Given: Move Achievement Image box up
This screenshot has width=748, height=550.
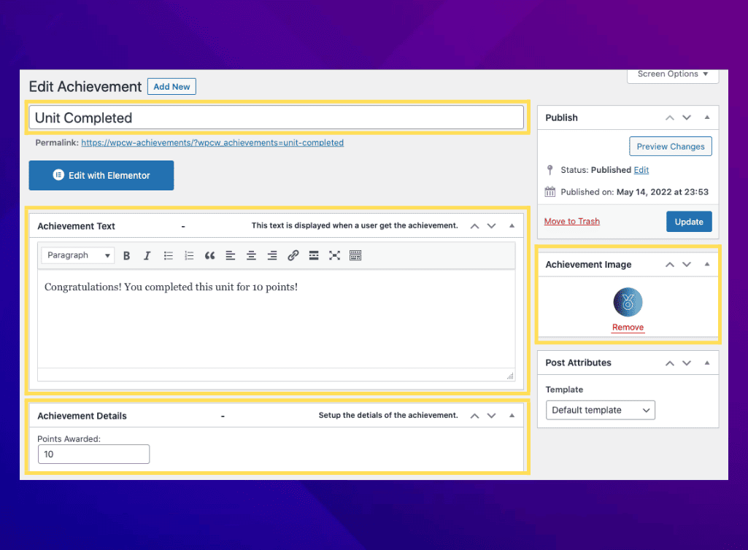Looking at the screenshot, I should point(670,265).
